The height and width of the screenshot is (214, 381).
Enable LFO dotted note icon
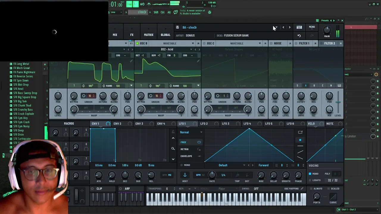tap(247, 175)
